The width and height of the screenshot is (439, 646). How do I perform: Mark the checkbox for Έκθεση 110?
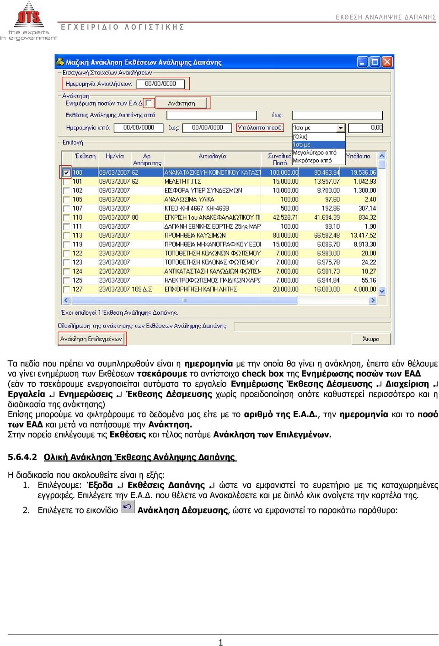[x=67, y=217]
